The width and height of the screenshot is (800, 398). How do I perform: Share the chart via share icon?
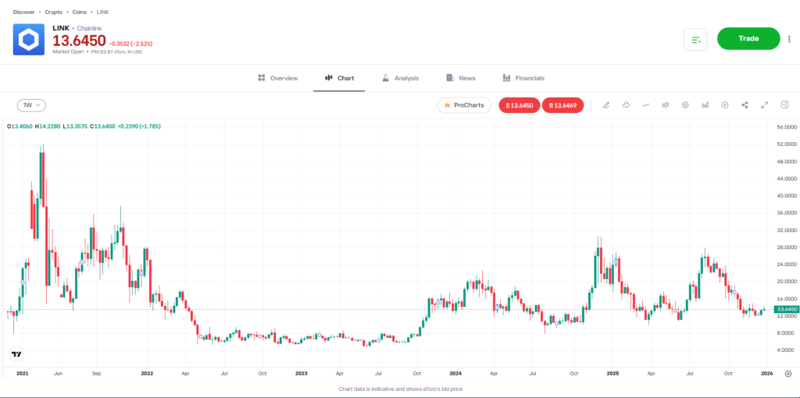[x=745, y=105]
